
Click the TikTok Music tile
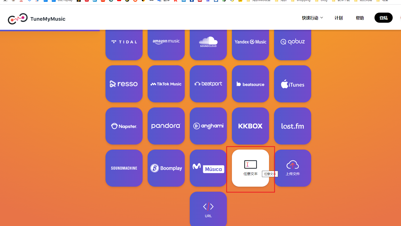(x=166, y=84)
